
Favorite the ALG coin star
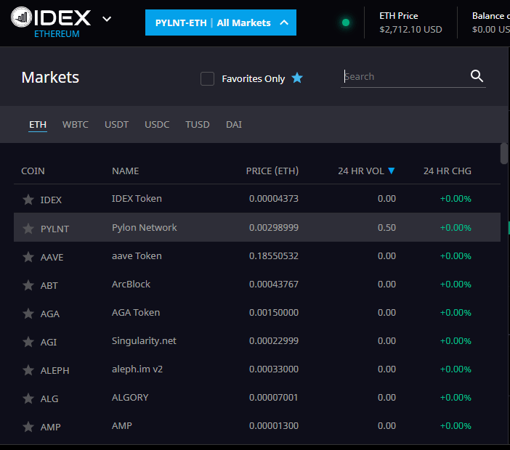[x=28, y=398]
